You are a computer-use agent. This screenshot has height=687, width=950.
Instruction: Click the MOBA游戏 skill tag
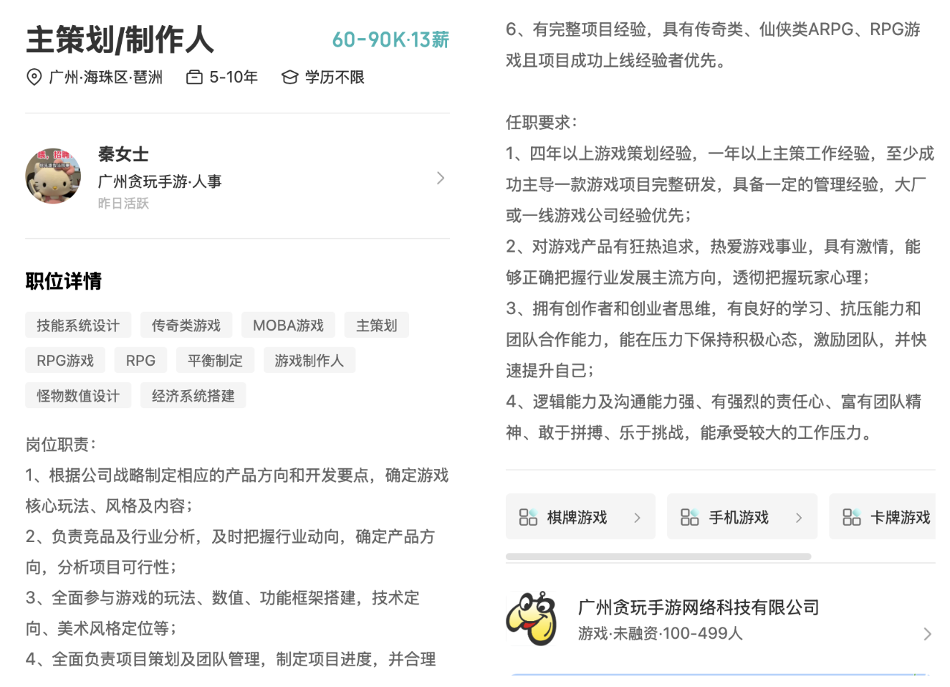[288, 326]
